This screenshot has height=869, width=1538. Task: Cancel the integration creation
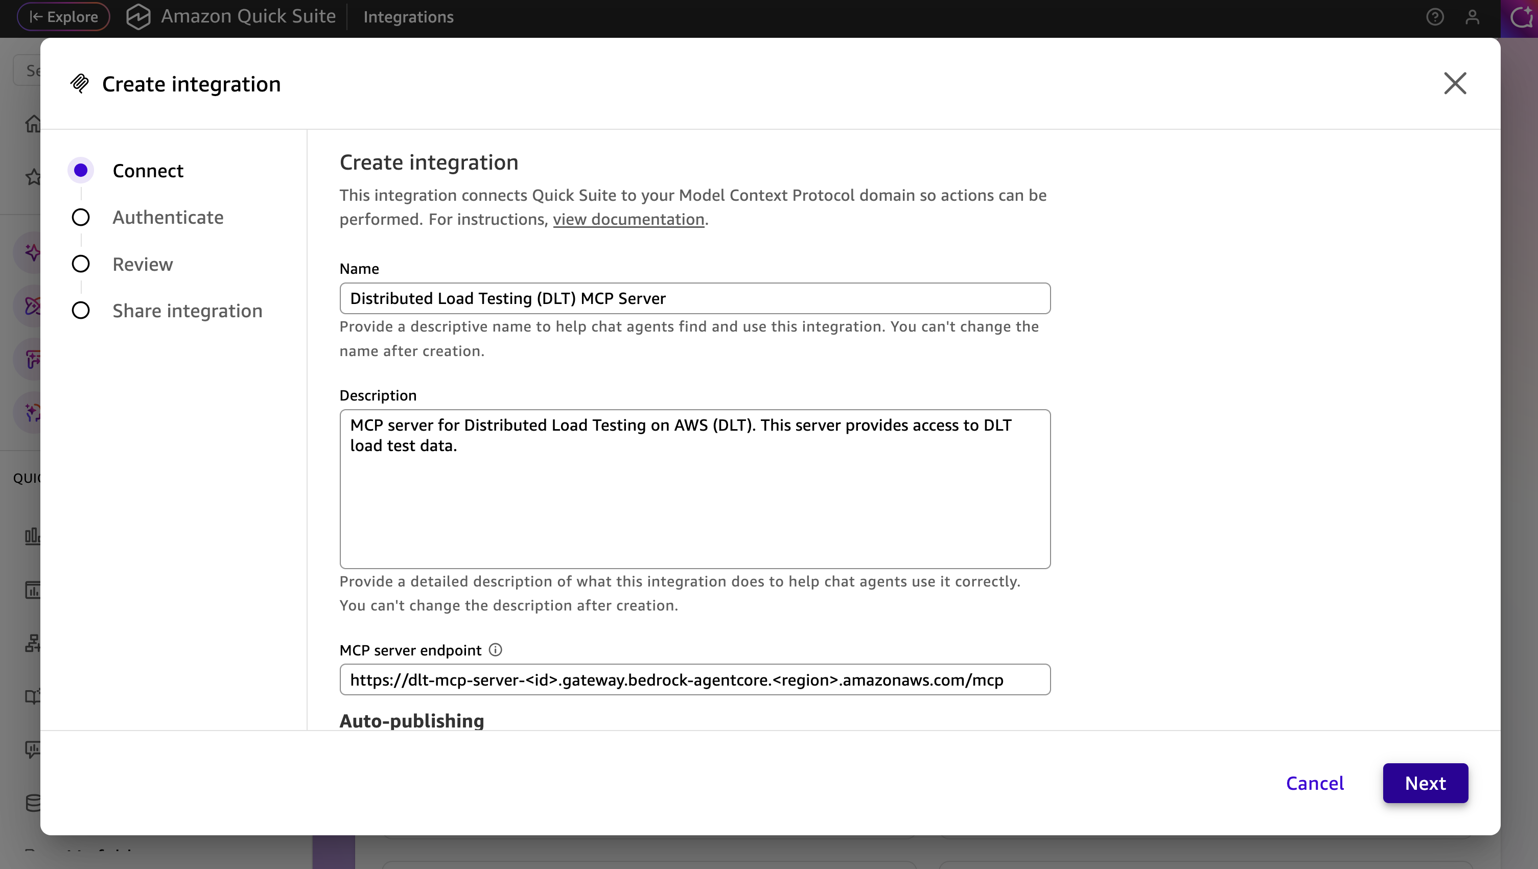[x=1315, y=783]
